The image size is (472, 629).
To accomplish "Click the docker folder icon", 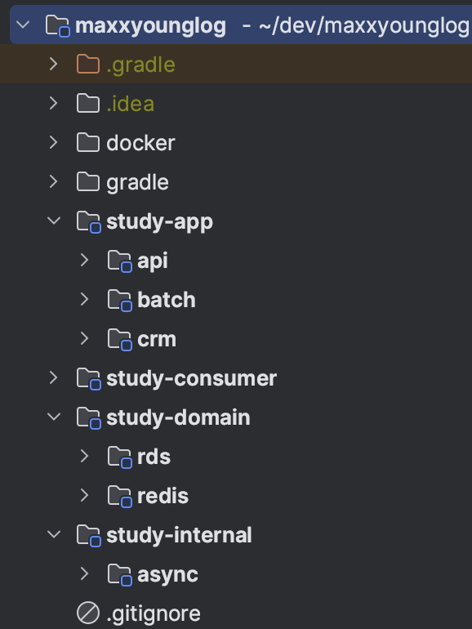I will point(88,143).
